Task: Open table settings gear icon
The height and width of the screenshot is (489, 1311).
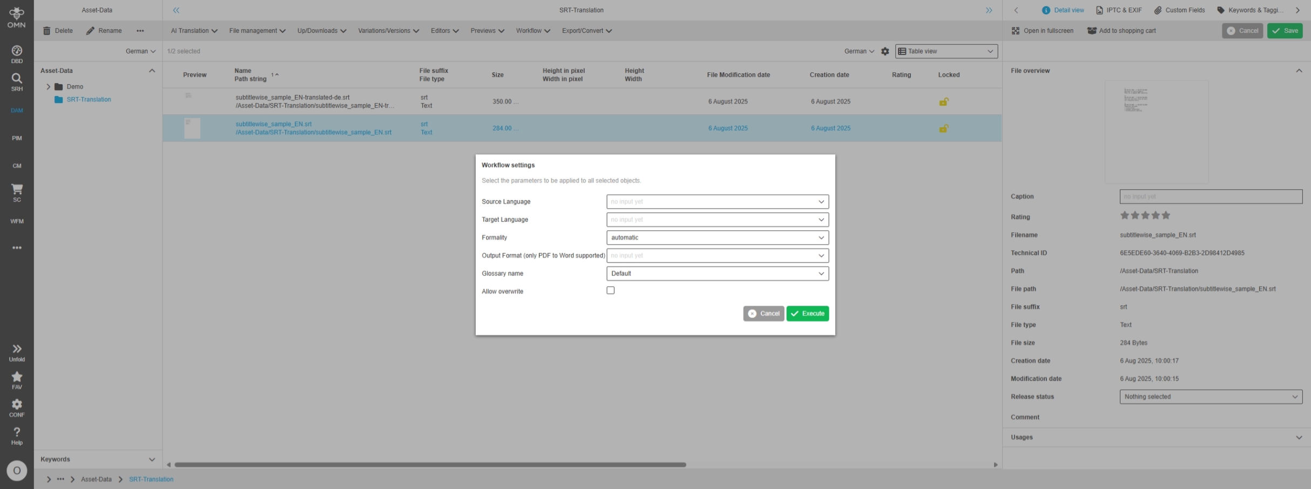Action: click(884, 51)
